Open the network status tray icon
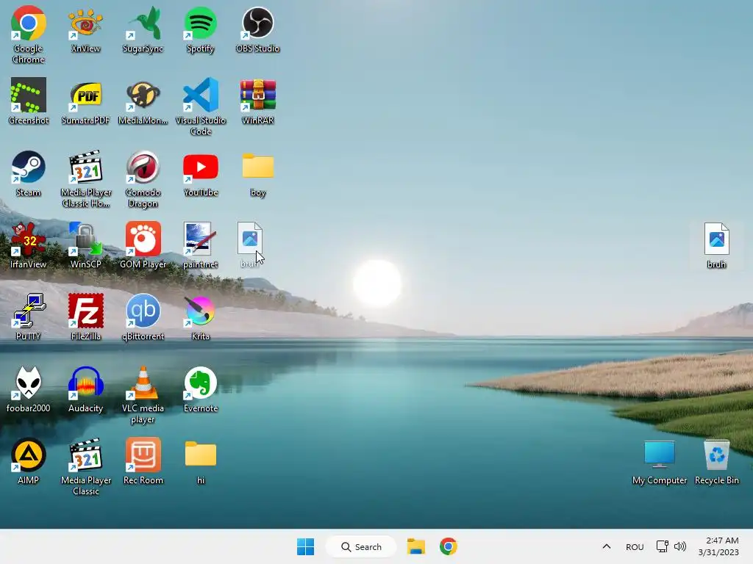Screen dimensions: 753x564 tap(663, 546)
